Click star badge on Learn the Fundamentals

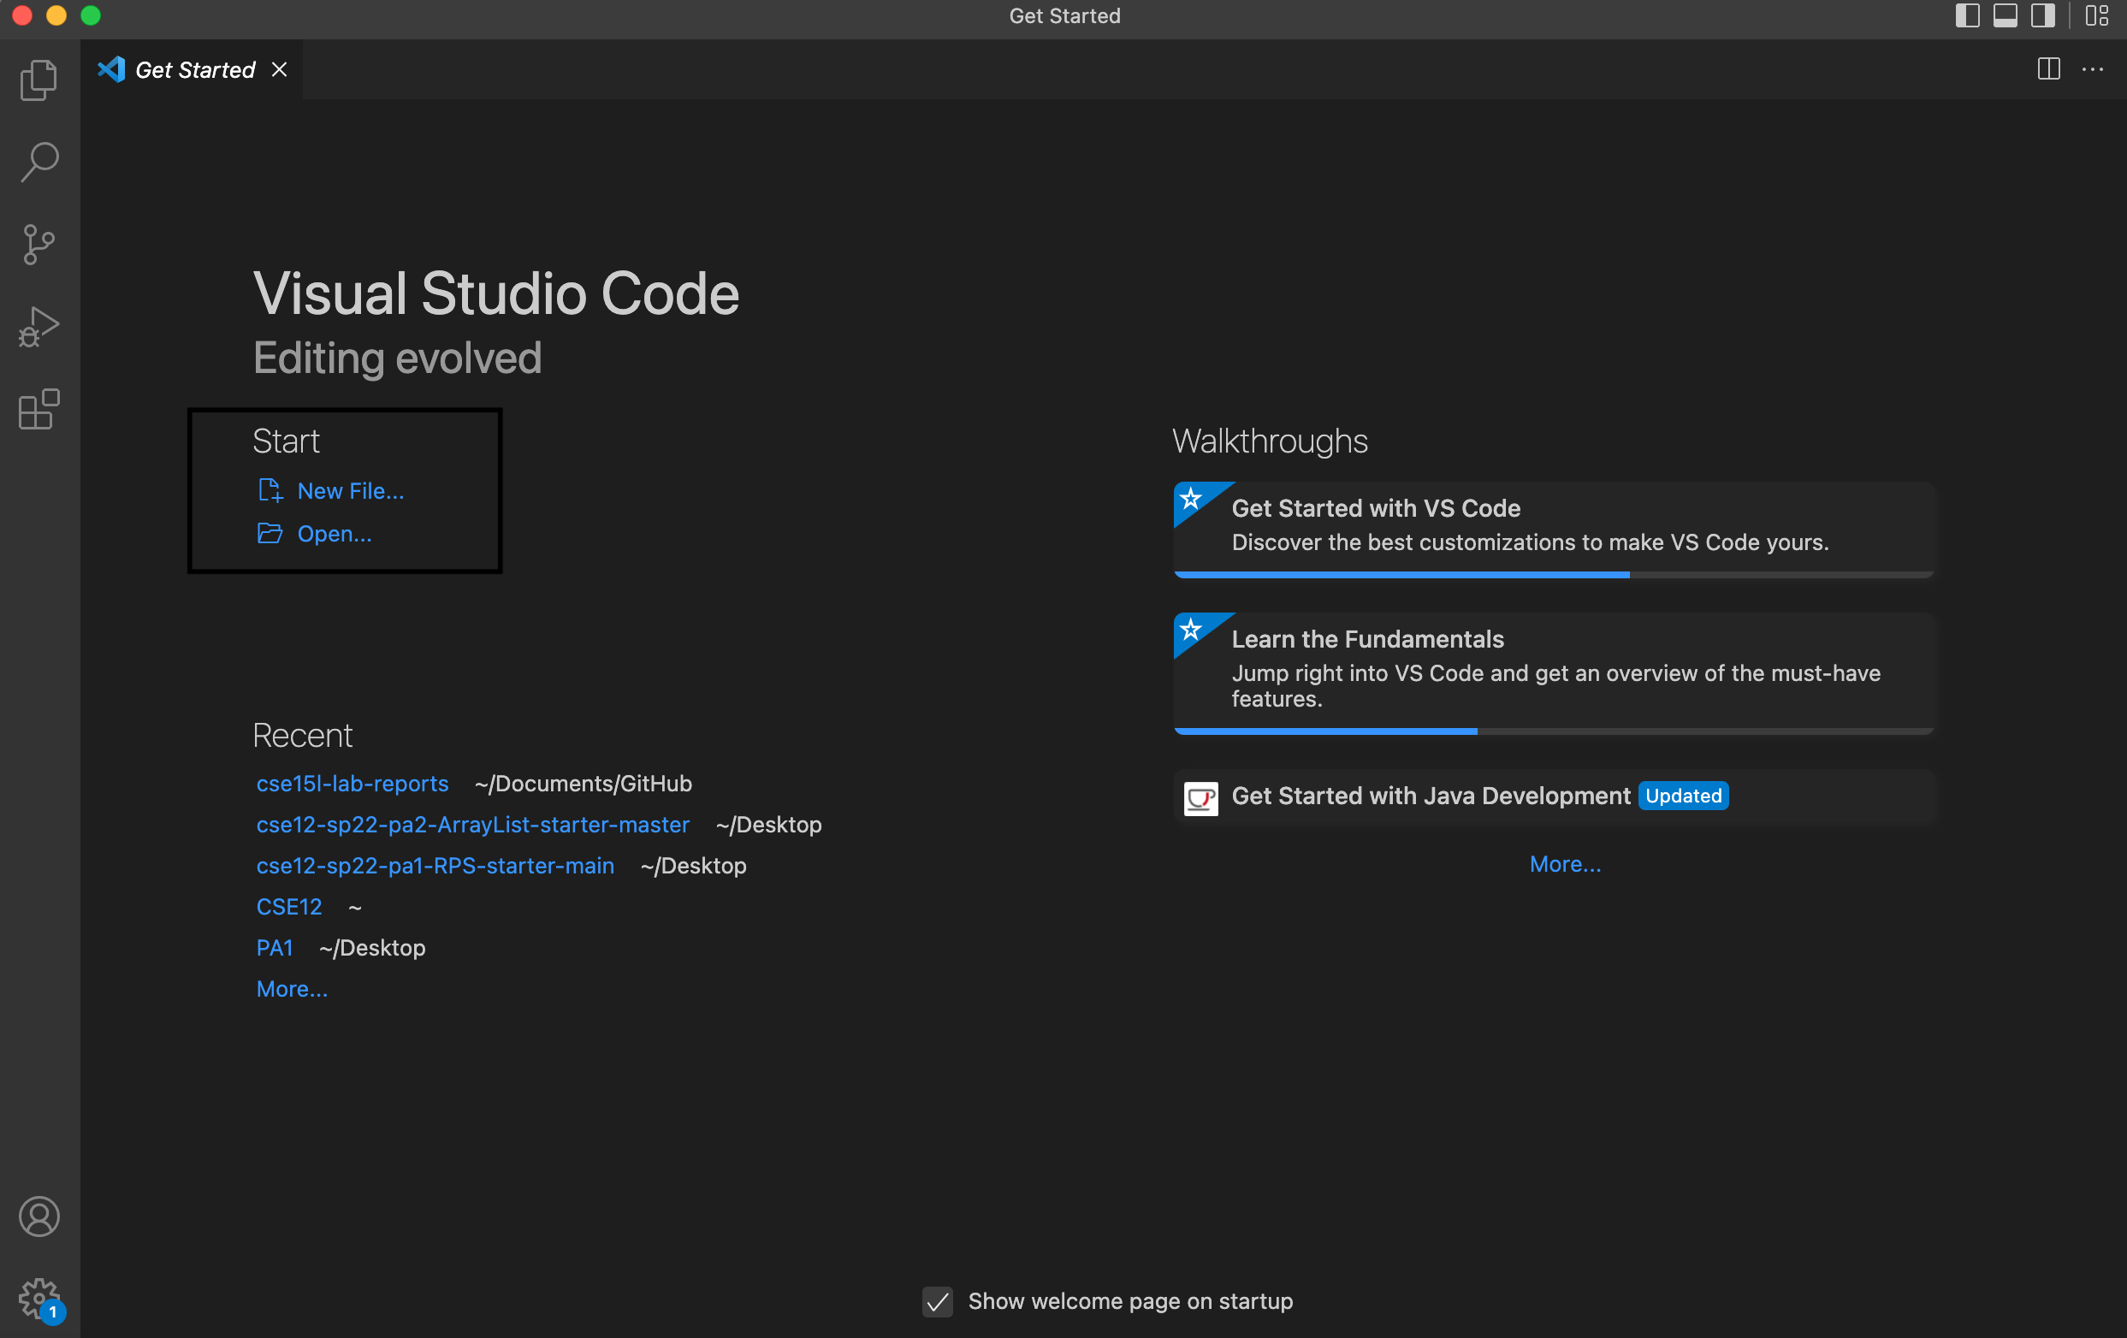[1191, 630]
